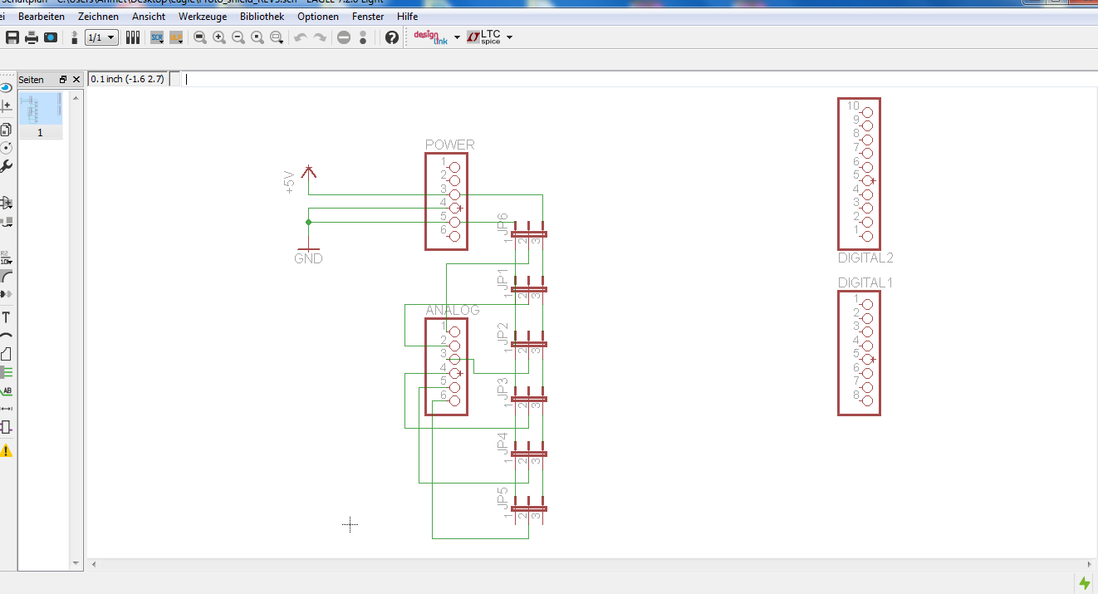
Task: Print the schematic using the printer icon
Action: (x=32, y=37)
